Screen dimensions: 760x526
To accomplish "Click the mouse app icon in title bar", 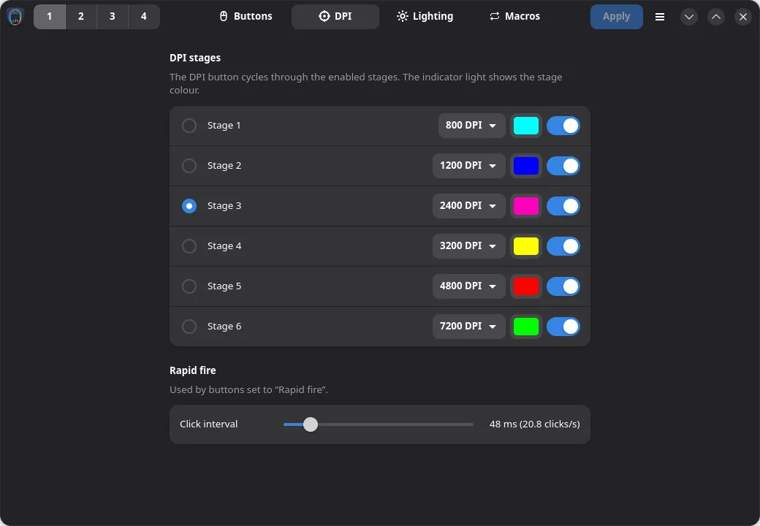I will pos(15,17).
